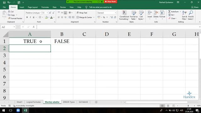Click Merge & Center
Image resolution: width=201 pixels, height=113 pixels.
[x=84, y=17]
